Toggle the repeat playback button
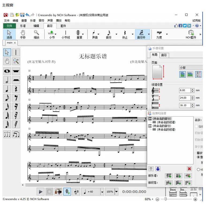Viewport: 209px width, 211px height. click(x=67, y=191)
